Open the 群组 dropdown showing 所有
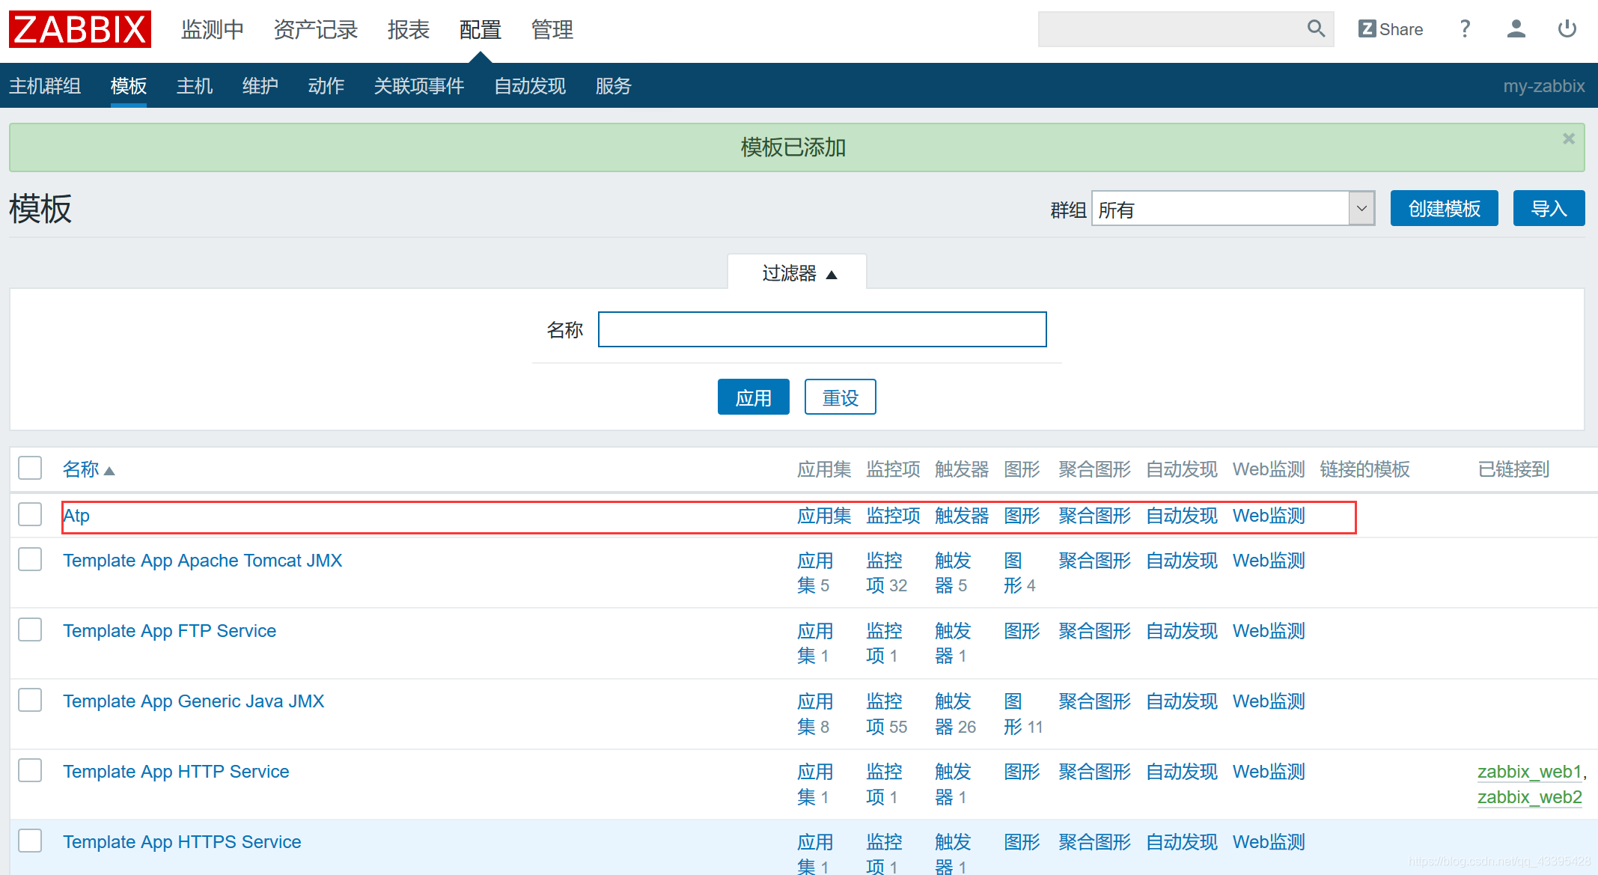The width and height of the screenshot is (1598, 875). point(1233,209)
